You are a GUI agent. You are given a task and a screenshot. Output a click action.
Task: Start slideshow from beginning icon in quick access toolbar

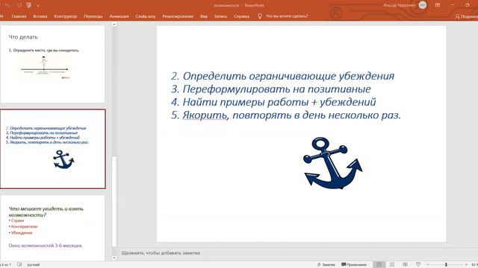click(28, 5)
